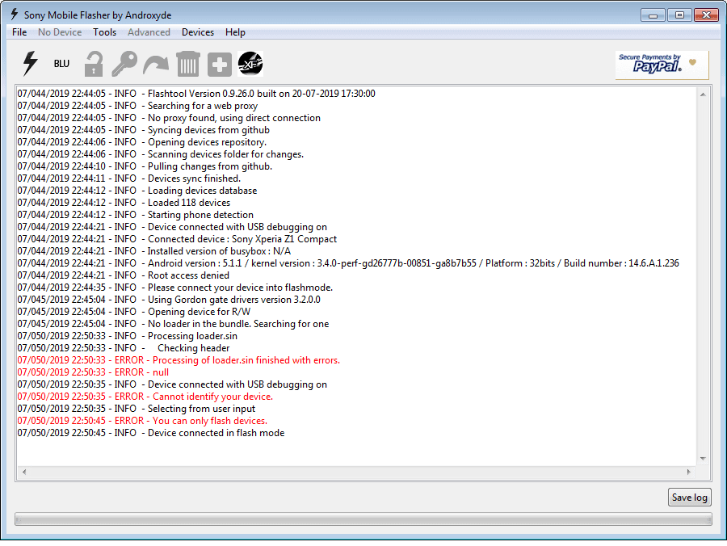The width and height of the screenshot is (727, 546).
Task: Click 'Connected device : Sony Xperia Z1 Compact' line
Action: [x=177, y=239]
